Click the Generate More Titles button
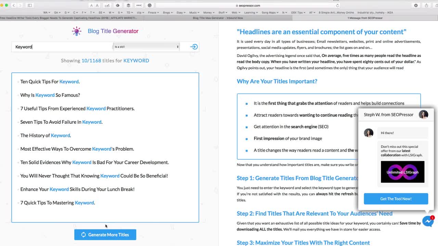This screenshot has height=246, width=438. click(x=105, y=235)
